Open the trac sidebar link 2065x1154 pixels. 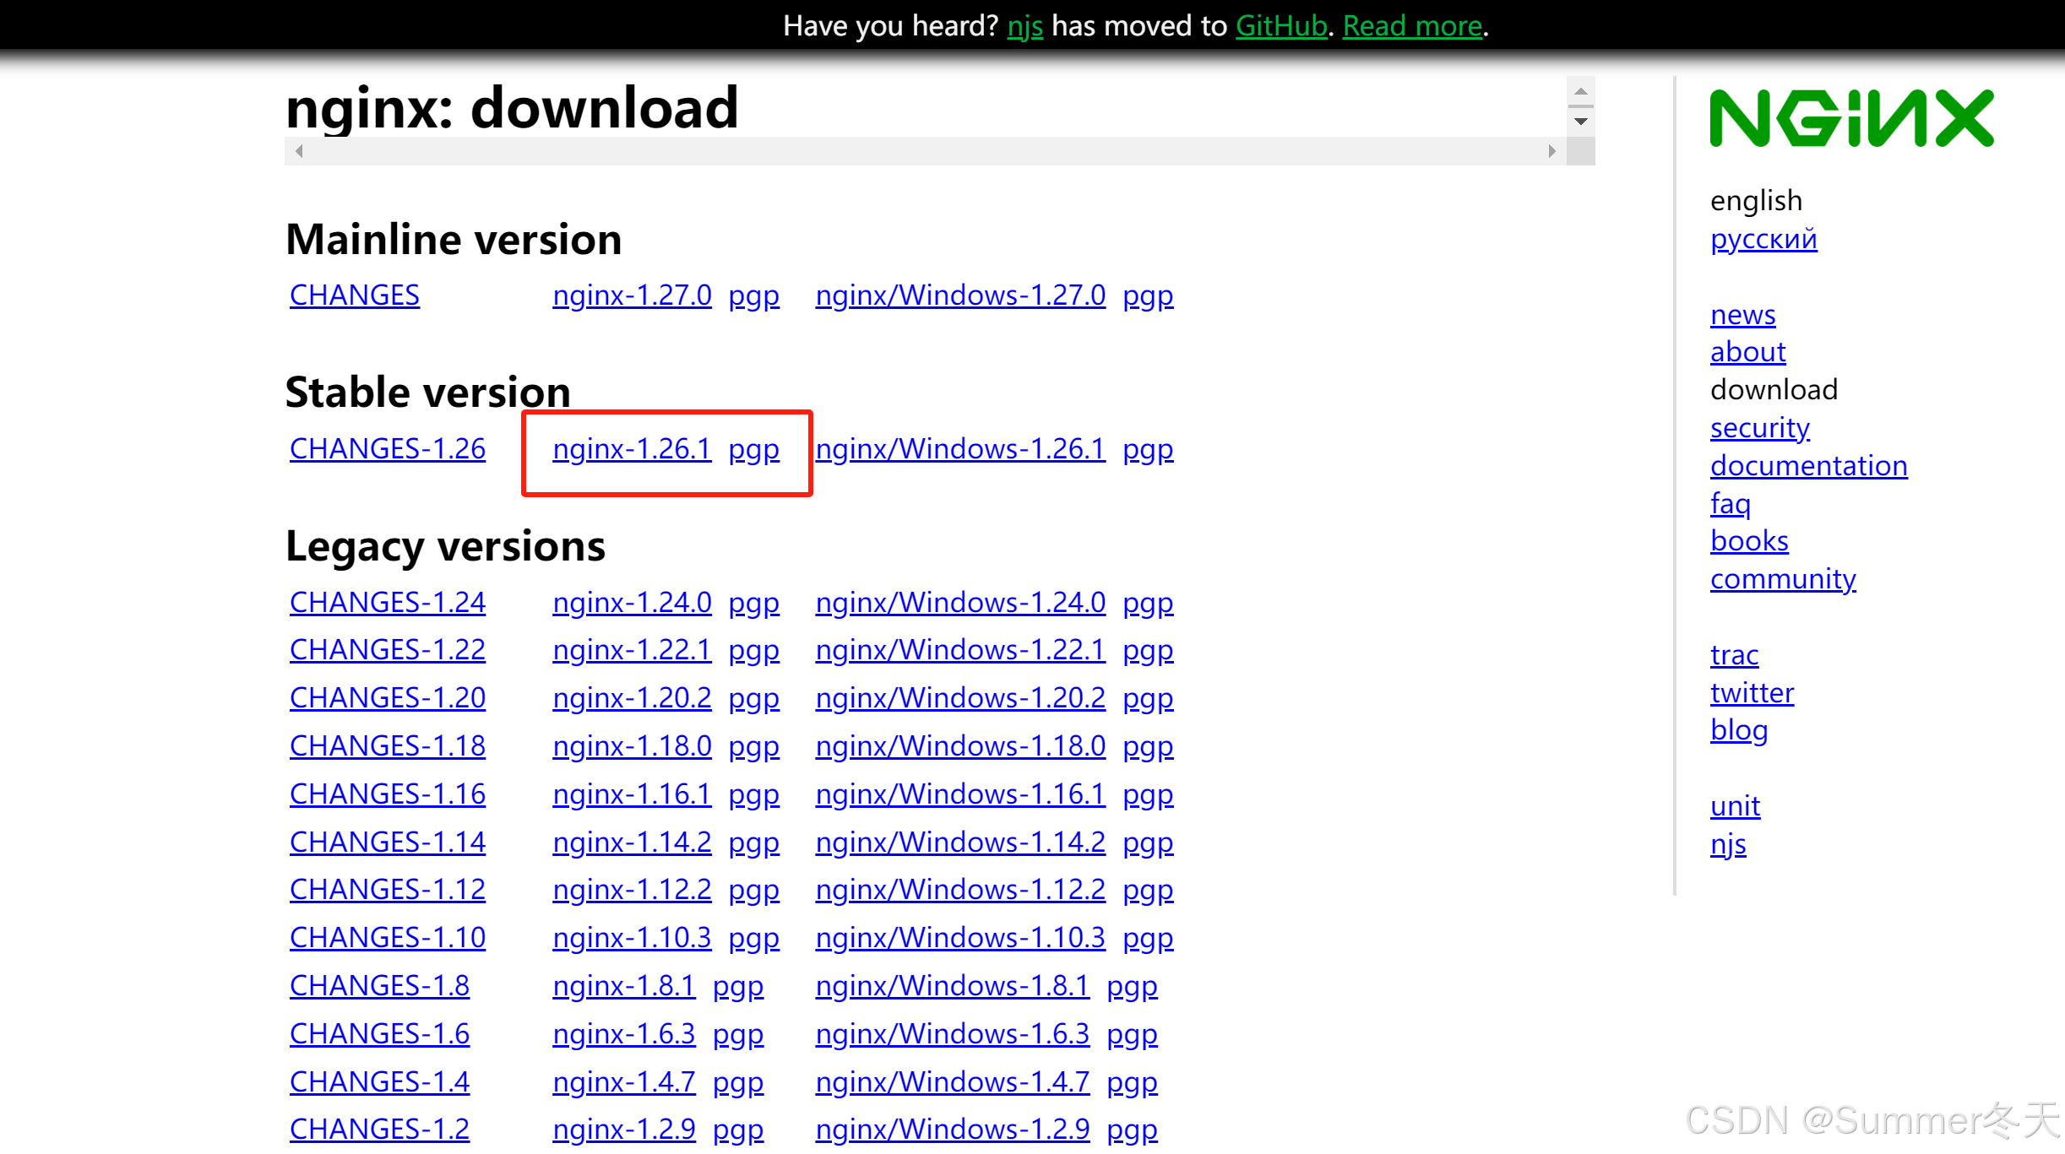coord(1735,655)
